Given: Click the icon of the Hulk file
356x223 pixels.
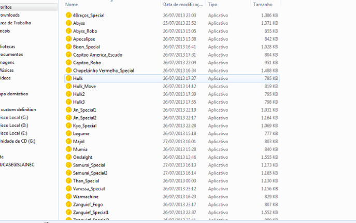Looking at the screenshot, I should 68,78.
